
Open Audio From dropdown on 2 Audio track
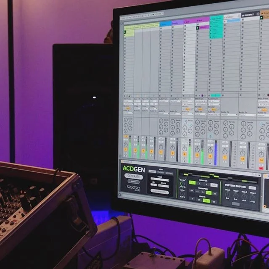[164, 101]
